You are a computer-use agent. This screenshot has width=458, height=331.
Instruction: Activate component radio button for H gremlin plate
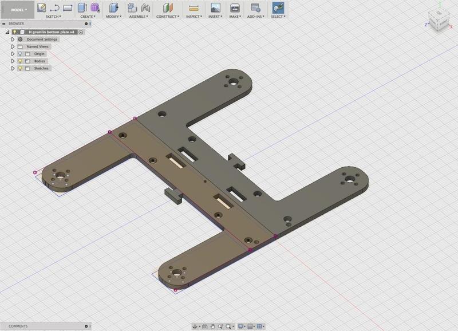click(81, 32)
